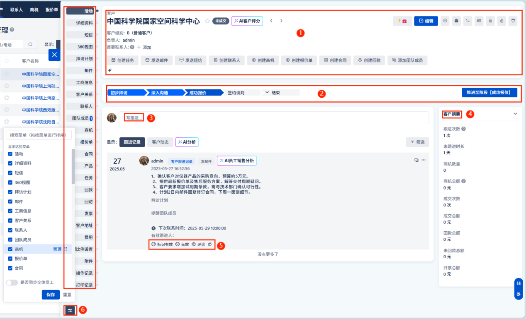Click the wavy lines icon in header
Screen dimensions: 526x319
[x=479, y=21]
